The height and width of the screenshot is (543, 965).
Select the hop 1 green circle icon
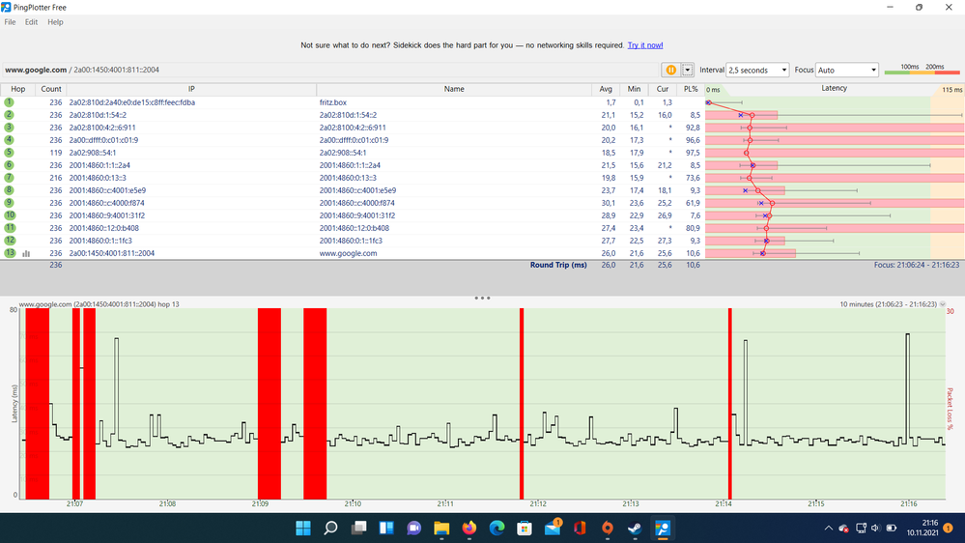click(x=10, y=102)
